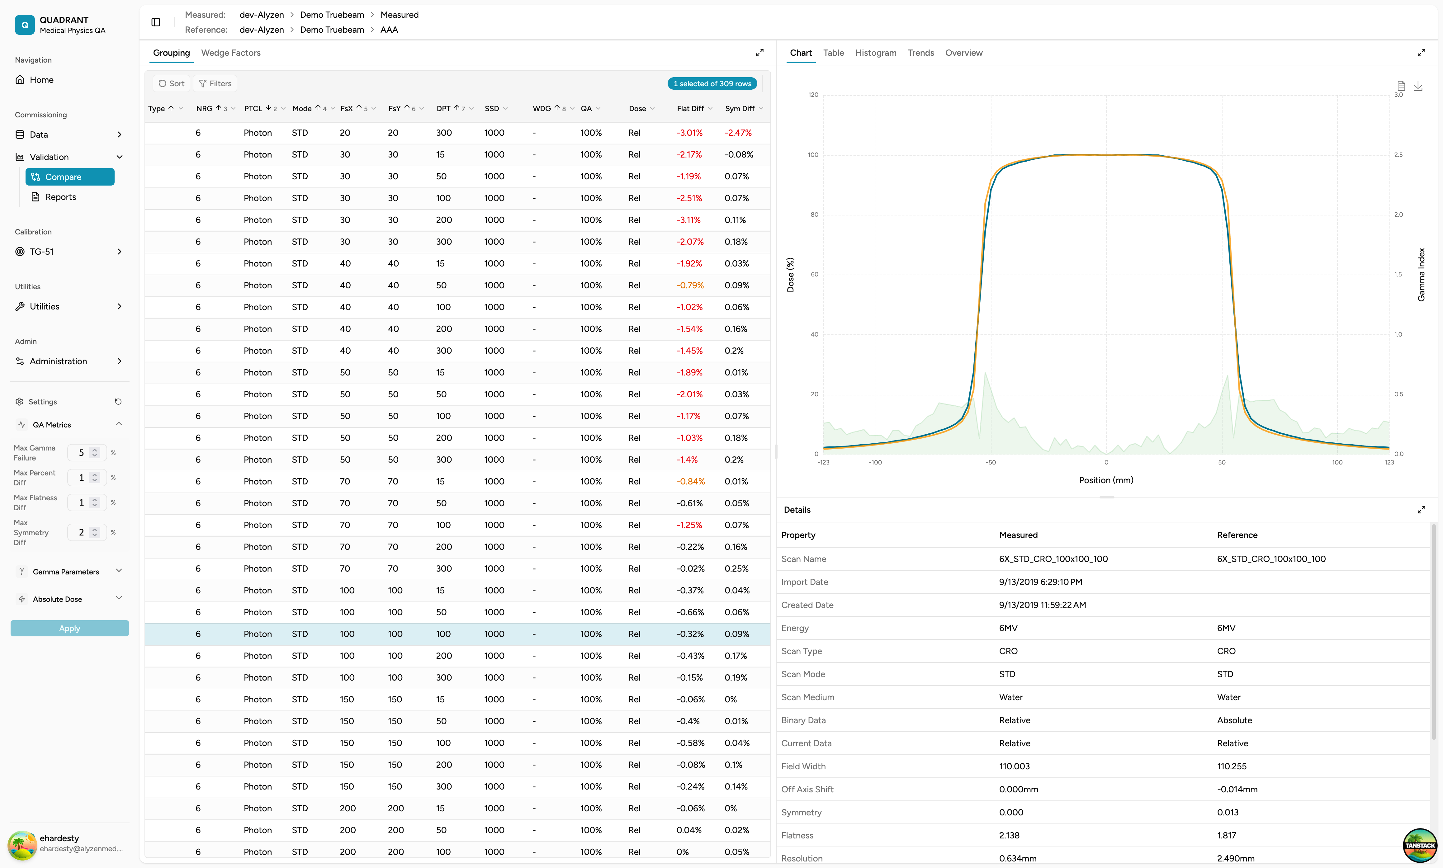Download the chart image
Viewport: 1443px width, 868px height.
pyautogui.click(x=1418, y=86)
